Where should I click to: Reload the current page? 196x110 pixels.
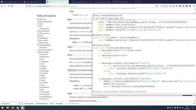[9, 6]
